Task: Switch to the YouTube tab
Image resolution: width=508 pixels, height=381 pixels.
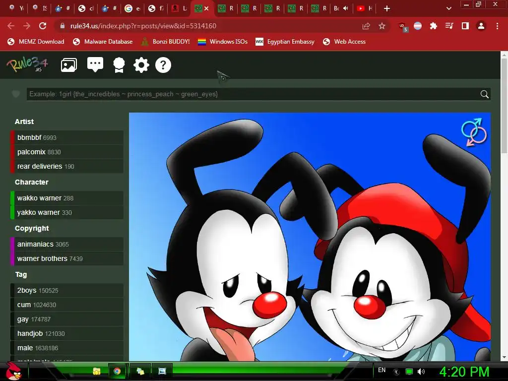Action: pyautogui.click(x=364, y=8)
